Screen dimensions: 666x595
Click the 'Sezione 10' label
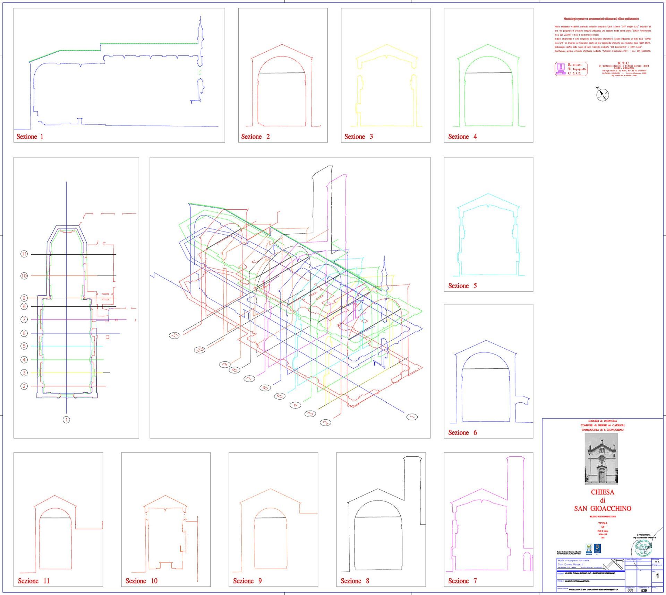coord(142,581)
